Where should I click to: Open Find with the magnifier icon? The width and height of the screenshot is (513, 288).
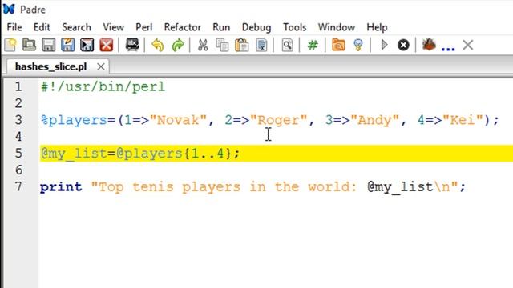(x=287, y=45)
